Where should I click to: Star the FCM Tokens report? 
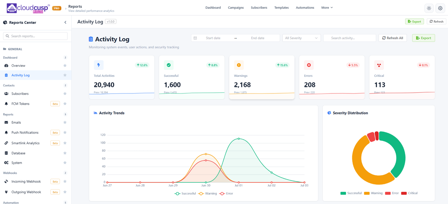coord(65,104)
